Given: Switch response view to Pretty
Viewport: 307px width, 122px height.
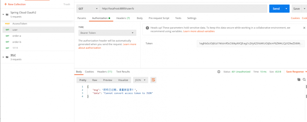Looking at the screenshot, I should [83, 80].
